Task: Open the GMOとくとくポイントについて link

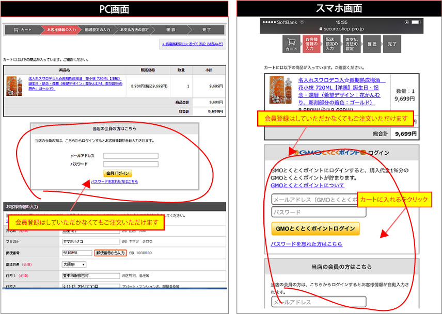Action: 307,185
